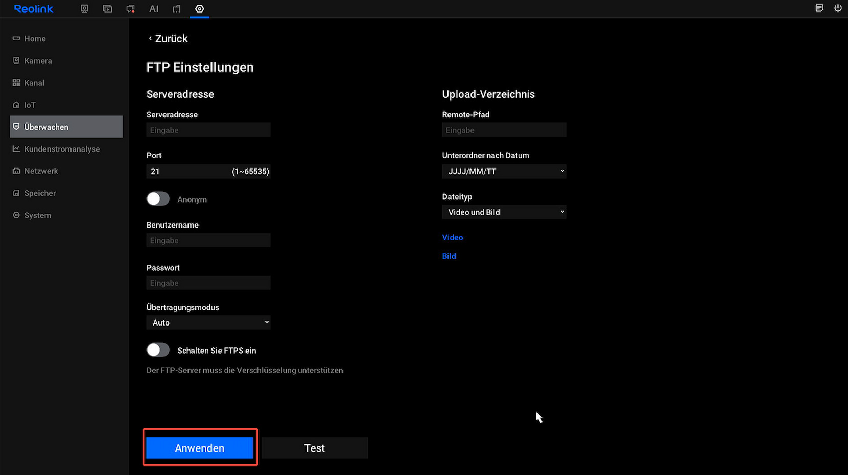Click the Kanal grid icon

point(16,83)
